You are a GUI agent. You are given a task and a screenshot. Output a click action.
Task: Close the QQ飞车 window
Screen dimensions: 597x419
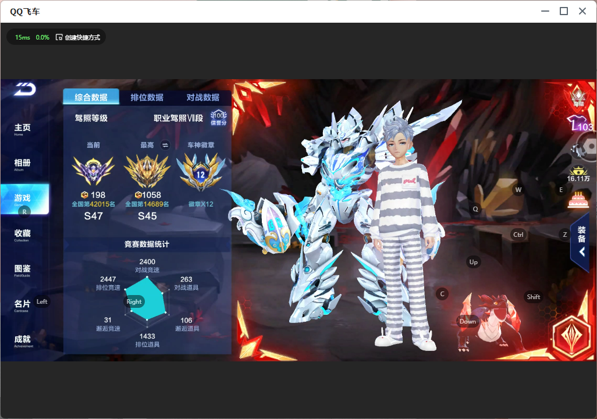582,12
